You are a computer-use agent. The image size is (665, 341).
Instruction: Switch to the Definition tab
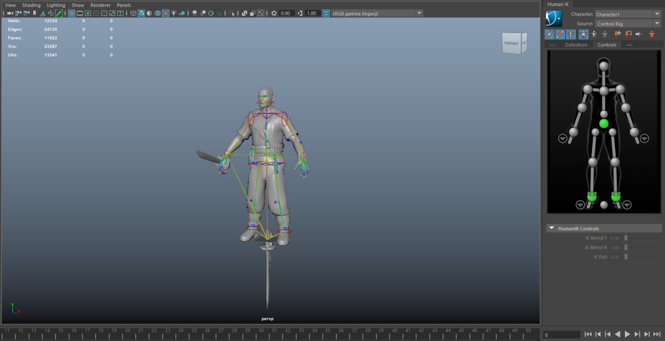point(576,44)
